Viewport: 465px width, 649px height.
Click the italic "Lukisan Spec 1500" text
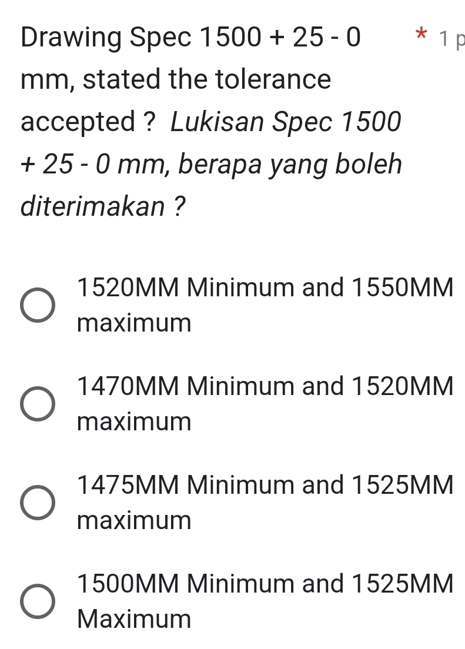tap(286, 122)
